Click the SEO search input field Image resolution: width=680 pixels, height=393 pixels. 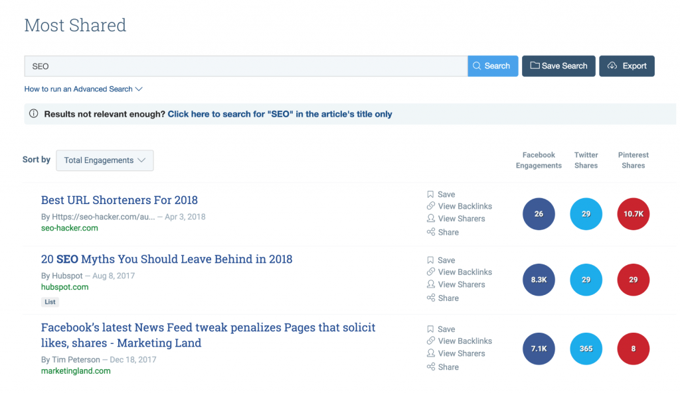(x=246, y=66)
